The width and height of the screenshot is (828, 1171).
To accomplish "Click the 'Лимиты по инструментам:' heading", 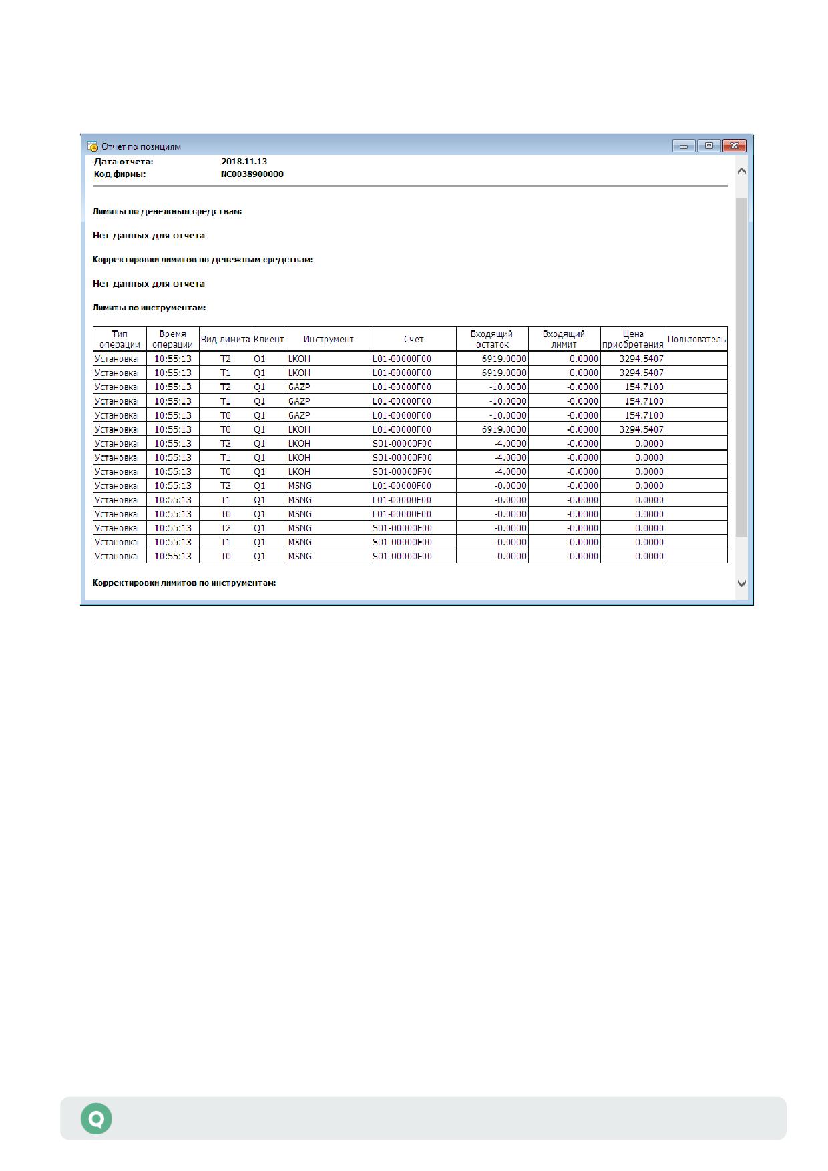I will [x=149, y=308].
